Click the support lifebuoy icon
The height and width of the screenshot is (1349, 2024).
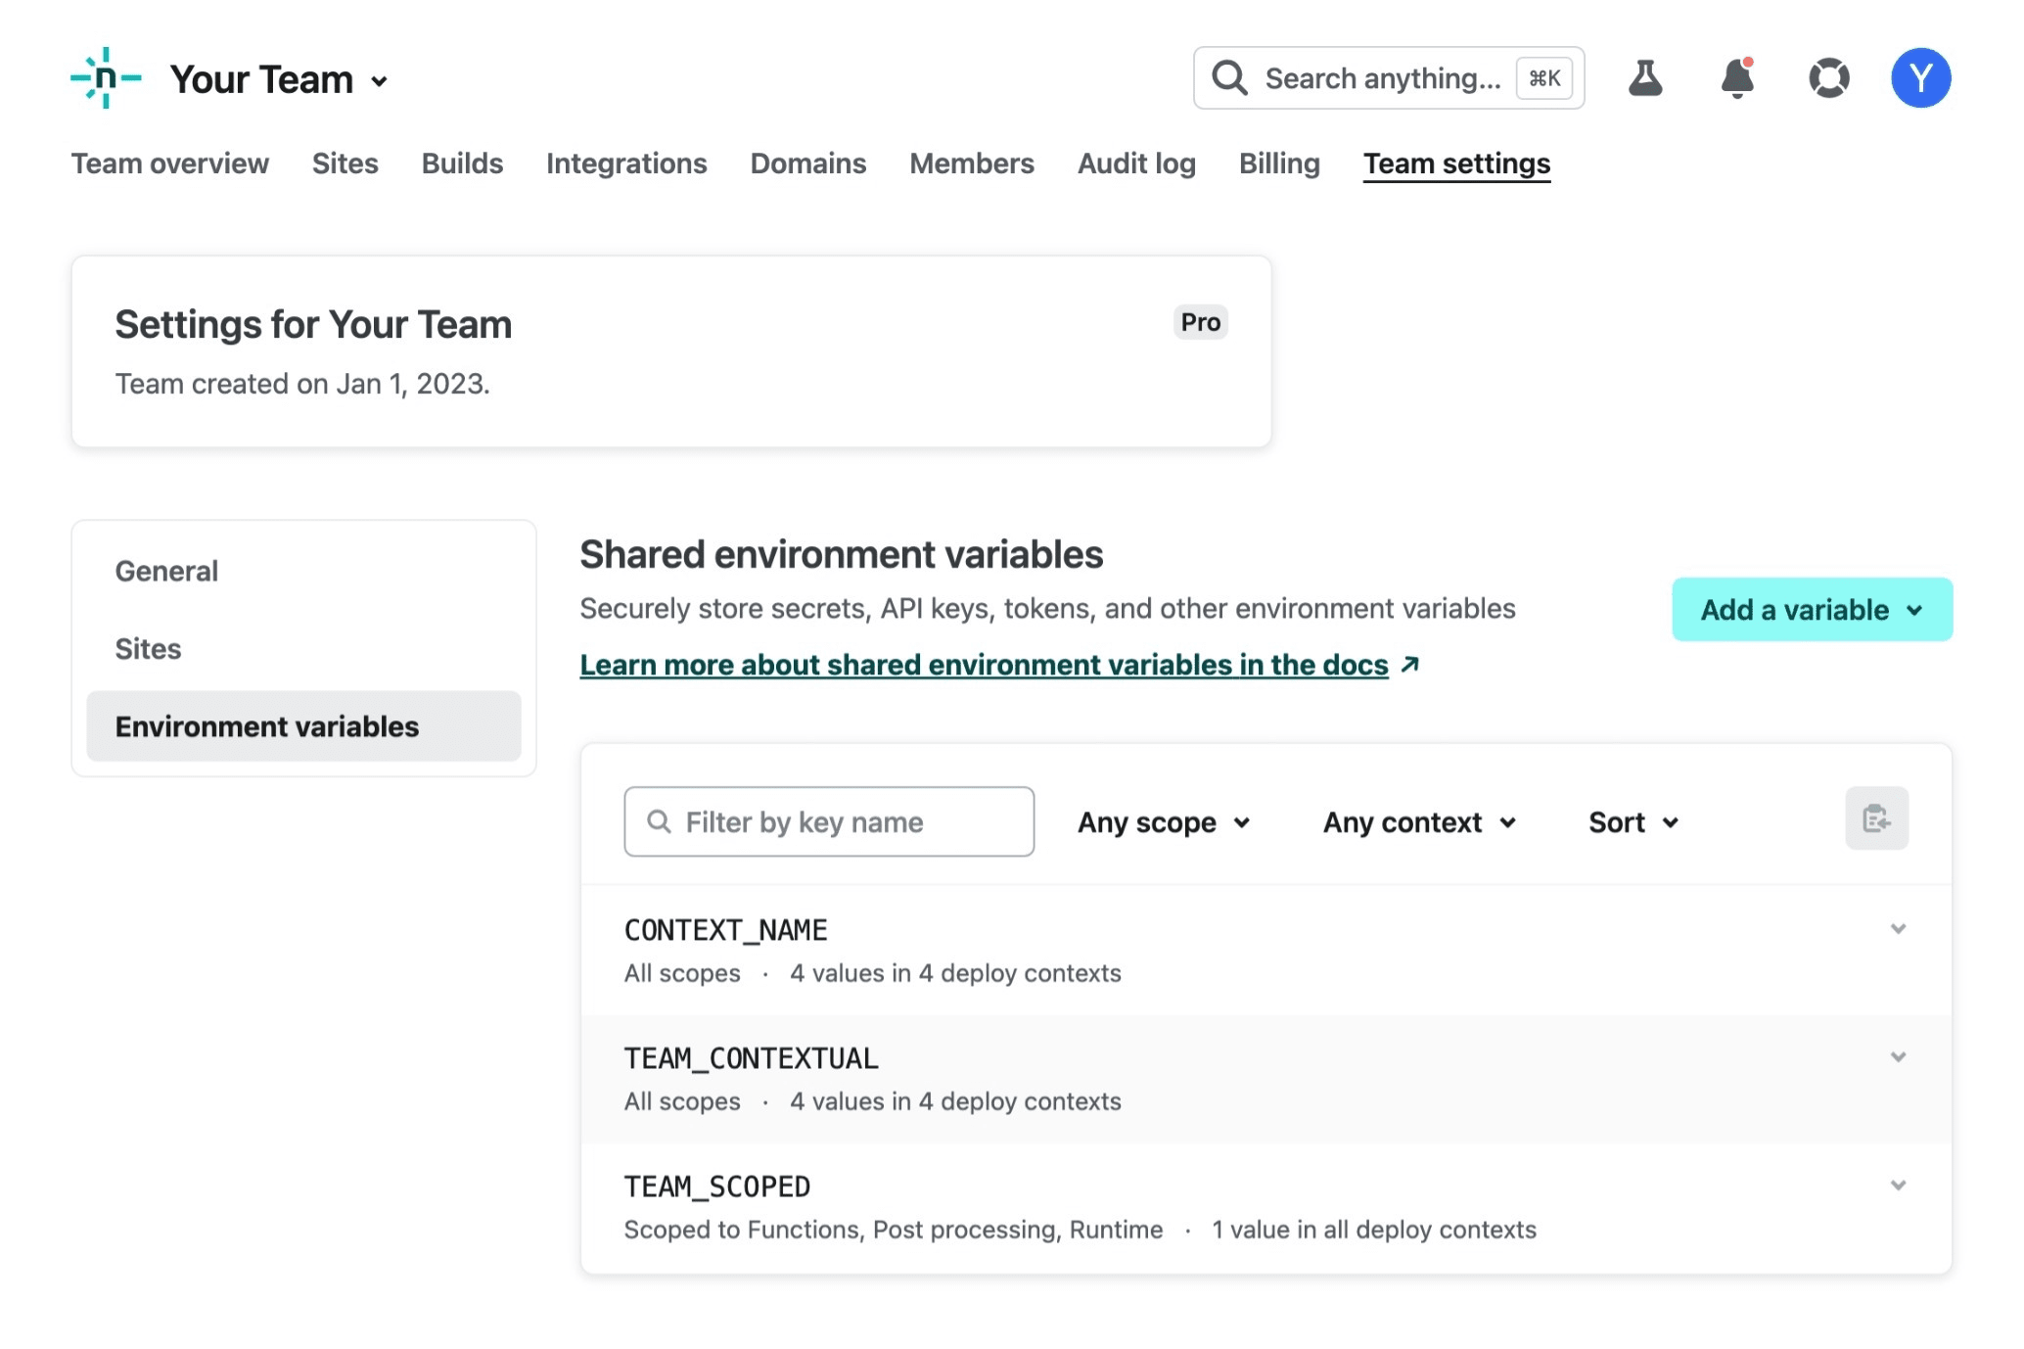point(1828,78)
